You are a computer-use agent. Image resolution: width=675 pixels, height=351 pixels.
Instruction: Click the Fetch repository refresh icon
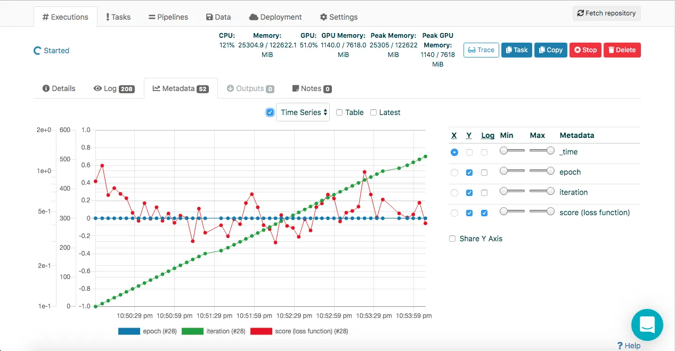581,13
